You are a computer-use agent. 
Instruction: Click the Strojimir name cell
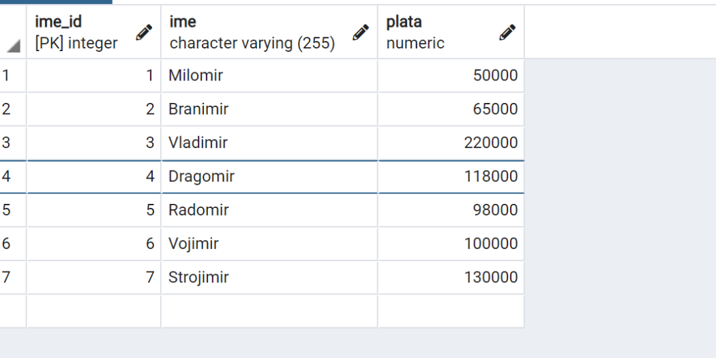269,277
